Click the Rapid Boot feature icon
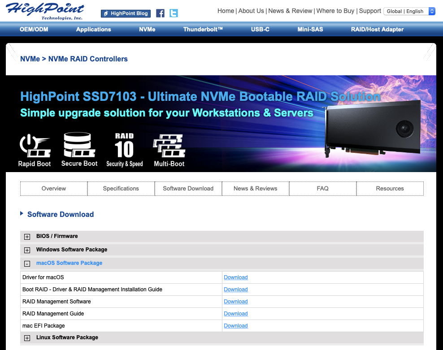Screen dimensions: 443x350 [35, 146]
